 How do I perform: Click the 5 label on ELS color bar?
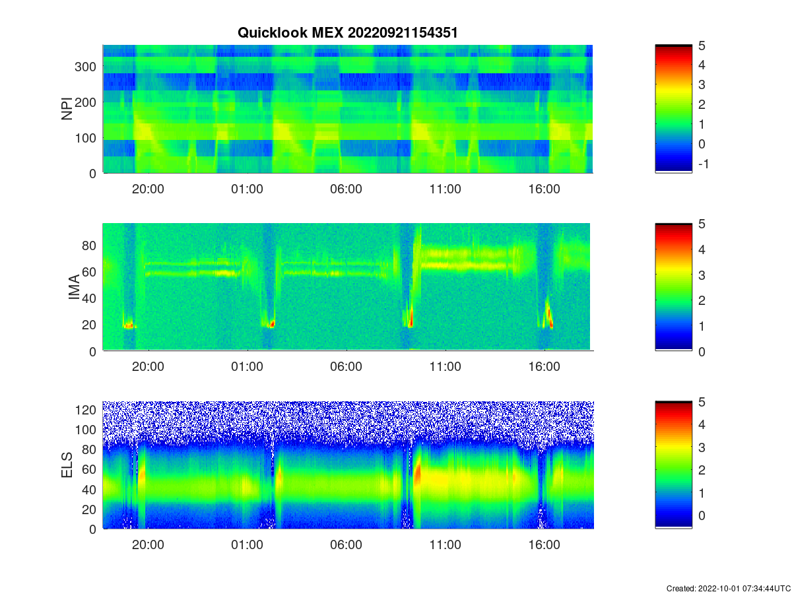coord(702,401)
